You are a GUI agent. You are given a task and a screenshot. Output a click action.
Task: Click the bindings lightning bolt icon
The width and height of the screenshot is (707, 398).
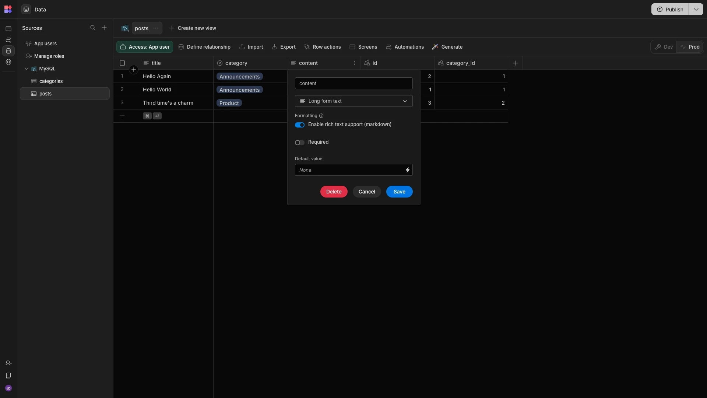[x=407, y=170]
